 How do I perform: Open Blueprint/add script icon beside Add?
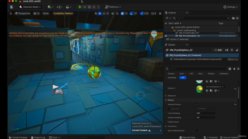227,50
